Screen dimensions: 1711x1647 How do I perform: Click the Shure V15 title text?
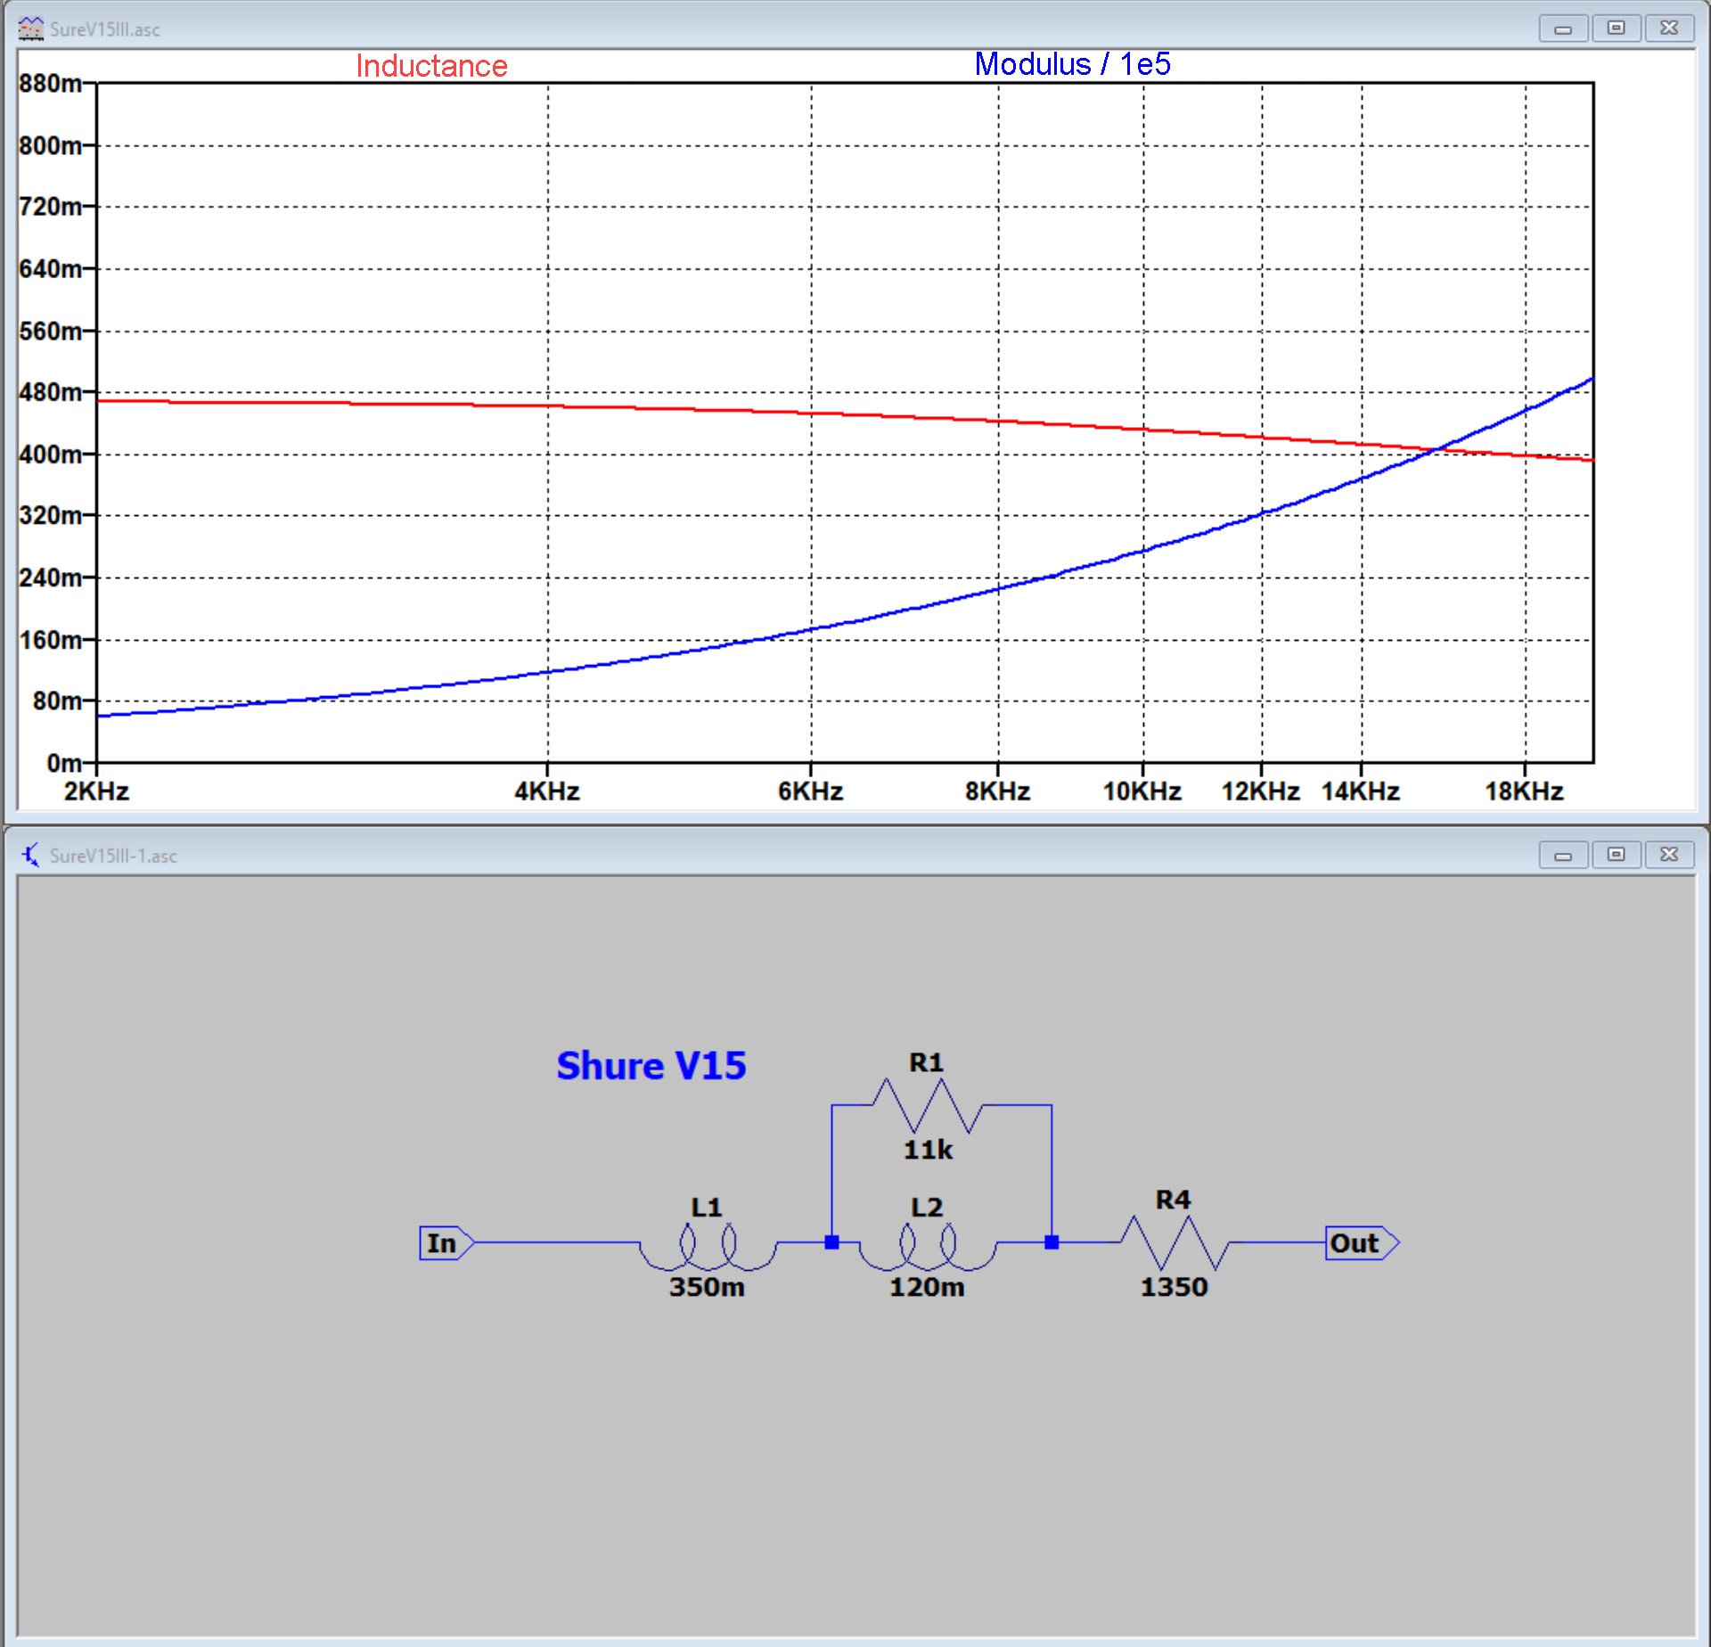(651, 1066)
